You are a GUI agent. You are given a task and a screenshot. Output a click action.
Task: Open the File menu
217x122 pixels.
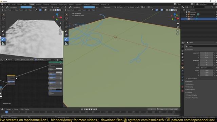click(x=5, y=4)
